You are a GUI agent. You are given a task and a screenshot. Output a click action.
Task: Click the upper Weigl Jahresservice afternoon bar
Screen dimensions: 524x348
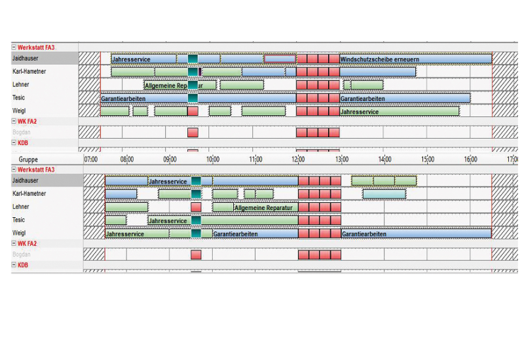[x=399, y=111]
